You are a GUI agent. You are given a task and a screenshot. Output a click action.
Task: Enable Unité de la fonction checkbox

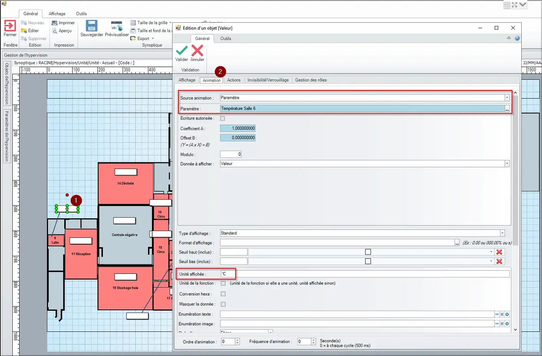click(223, 283)
